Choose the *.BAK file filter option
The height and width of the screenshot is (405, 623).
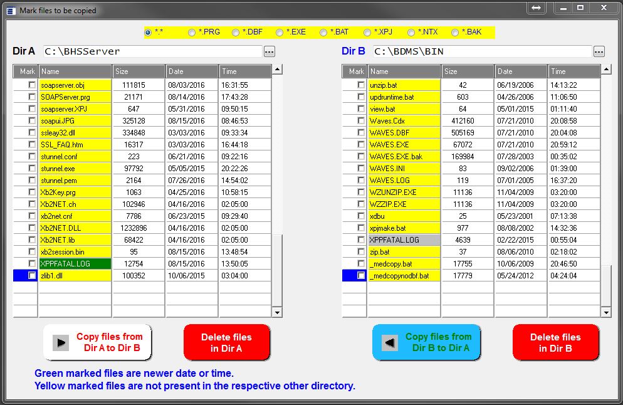455,32
